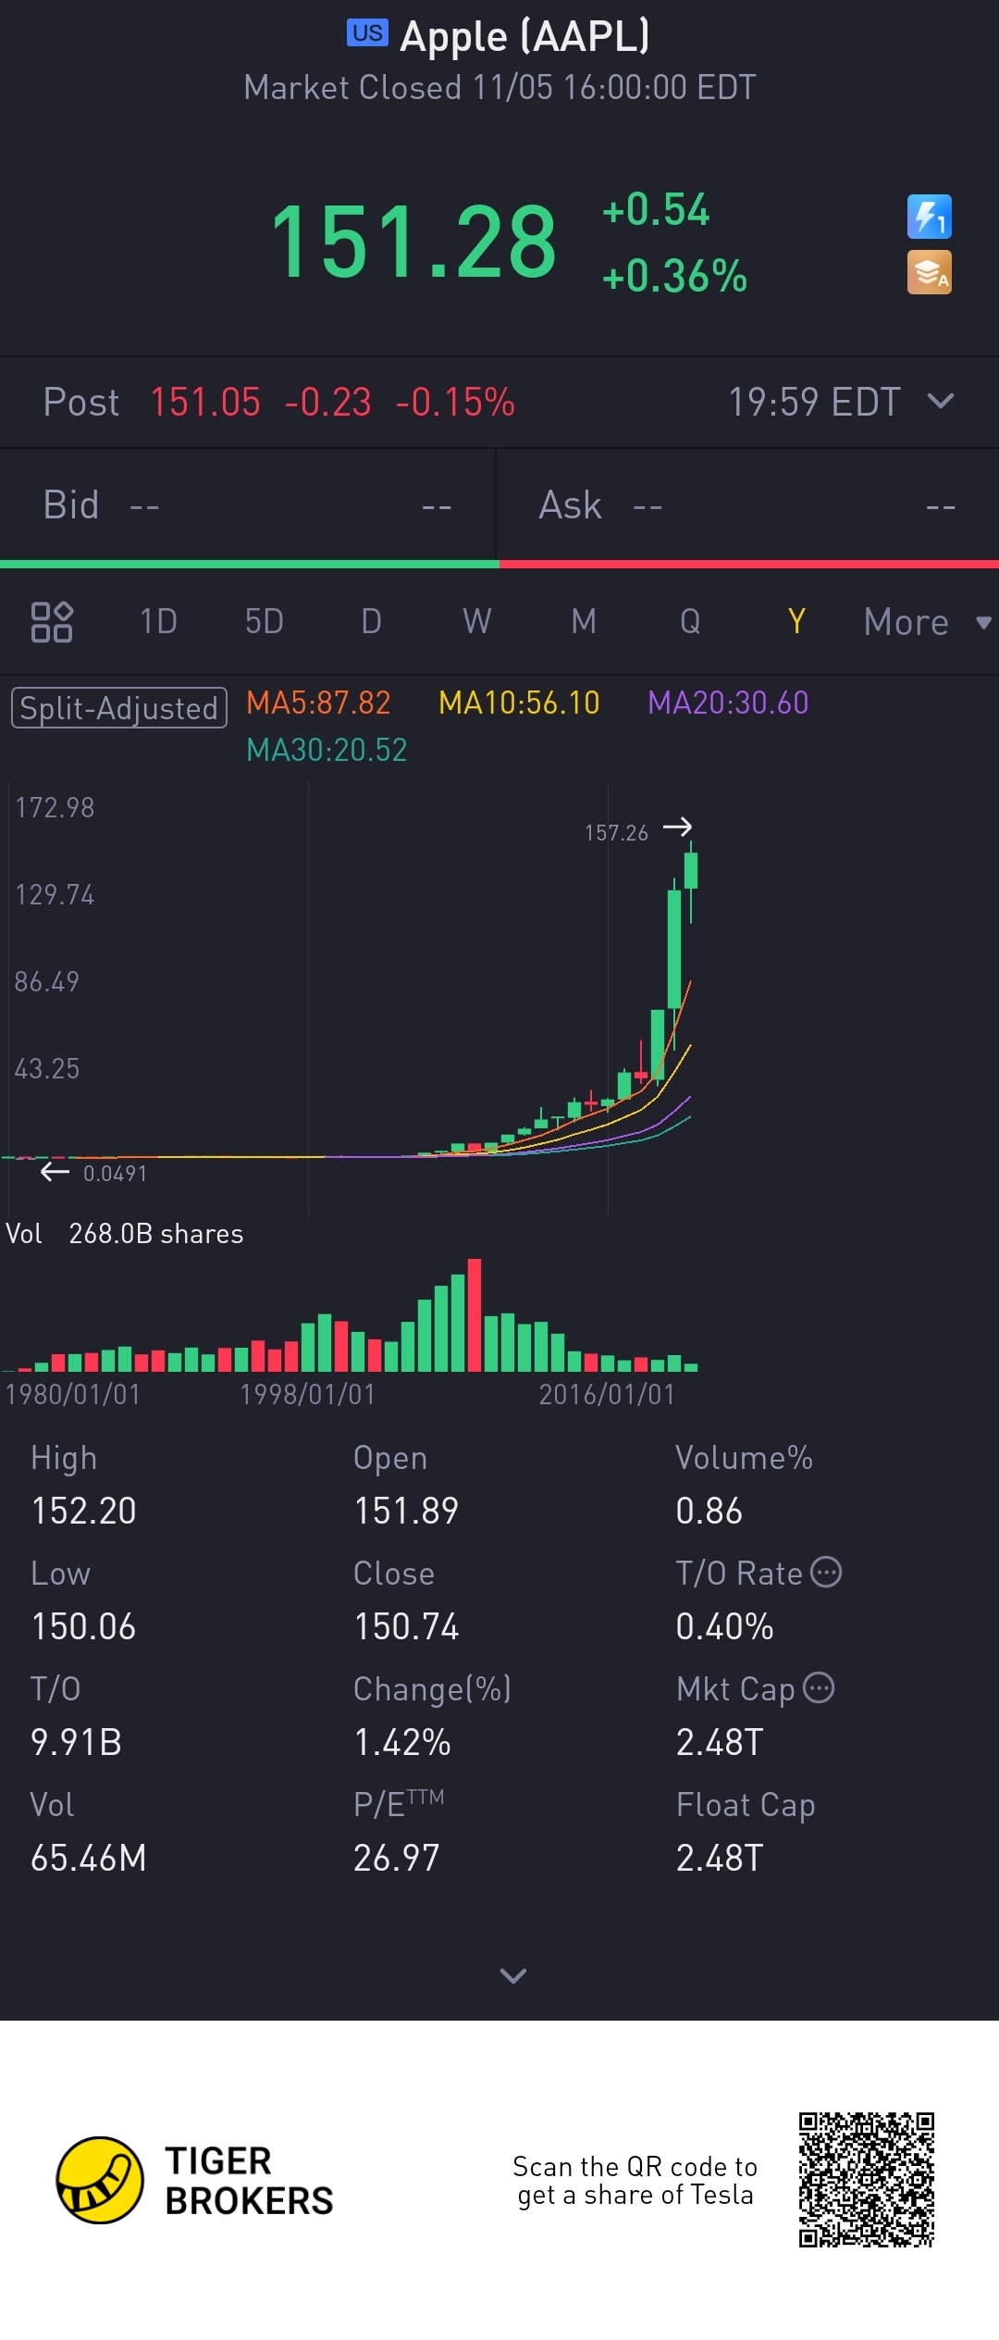Tap the +0.36% change percentage
Viewport: 999px width, 2340px height.
(674, 276)
